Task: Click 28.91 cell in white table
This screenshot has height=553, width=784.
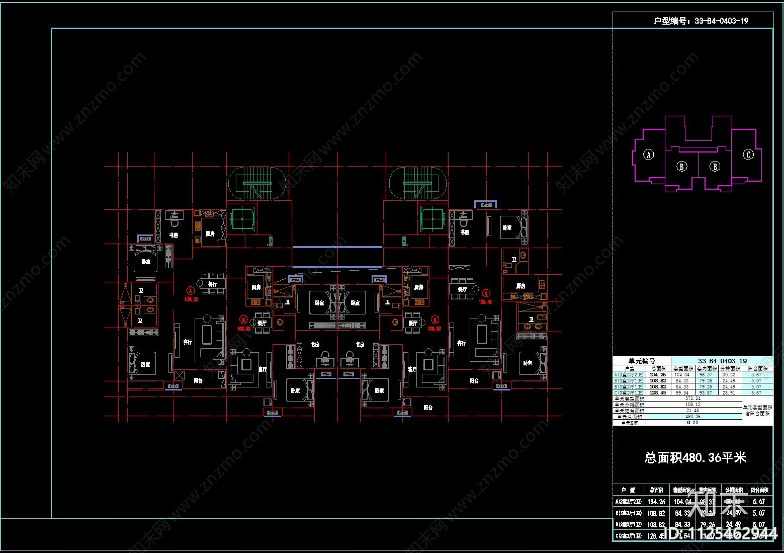Action: 730,392
